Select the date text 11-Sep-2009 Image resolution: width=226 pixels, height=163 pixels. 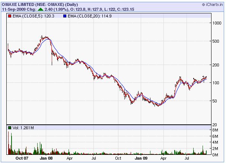[14, 10]
